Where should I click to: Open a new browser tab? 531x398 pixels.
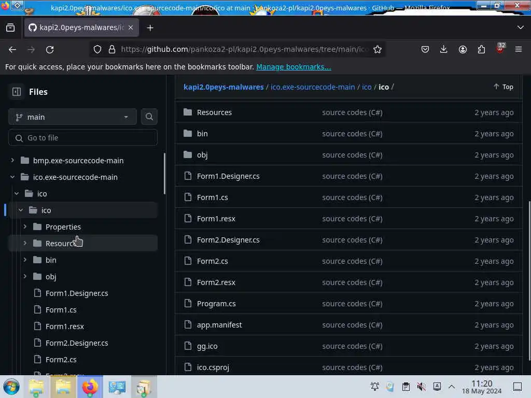point(150,28)
